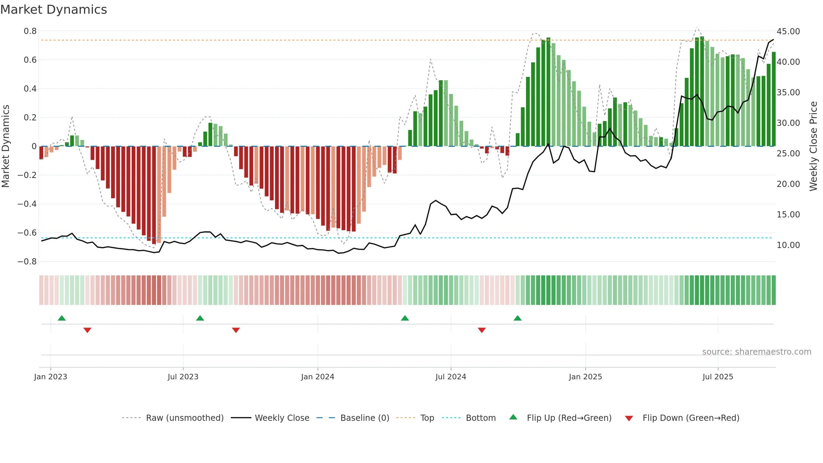The width and height of the screenshot is (823, 463).
Task: Click the −0.4 left axis tick label
Action: pos(27,204)
